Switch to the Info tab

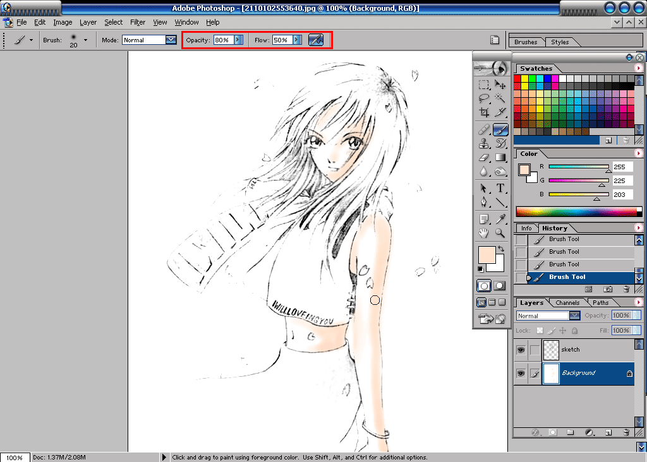tap(526, 228)
